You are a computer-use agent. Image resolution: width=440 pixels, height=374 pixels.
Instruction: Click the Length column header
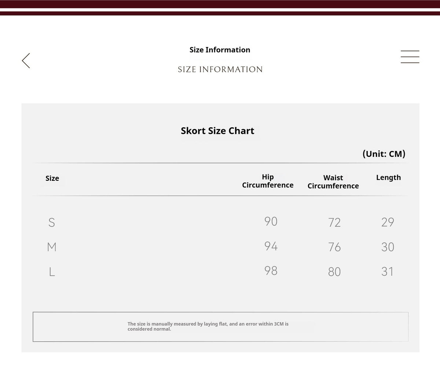click(x=388, y=177)
